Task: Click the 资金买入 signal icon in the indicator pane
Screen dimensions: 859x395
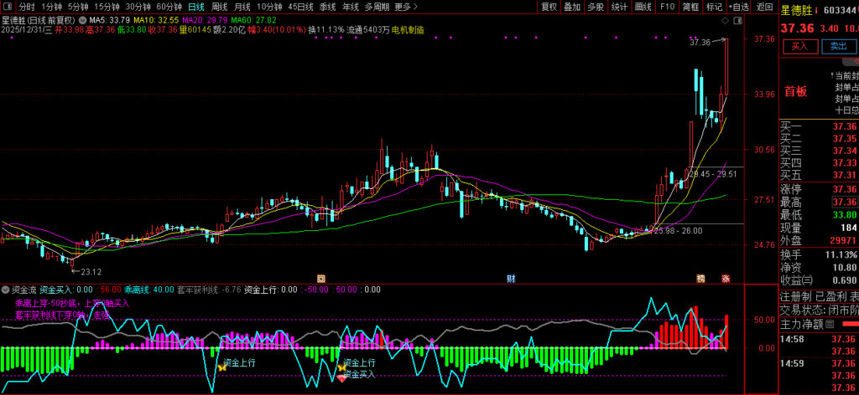Action: [342, 378]
